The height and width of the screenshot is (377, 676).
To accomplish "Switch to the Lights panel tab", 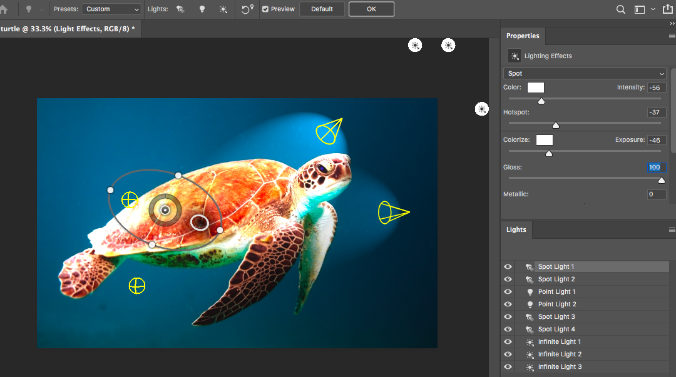I will click(x=516, y=229).
